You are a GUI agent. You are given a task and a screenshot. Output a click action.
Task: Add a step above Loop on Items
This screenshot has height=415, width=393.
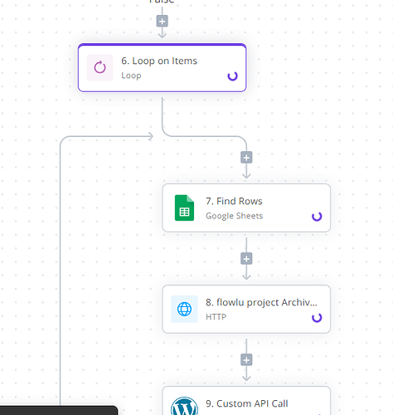pos(163,22)
